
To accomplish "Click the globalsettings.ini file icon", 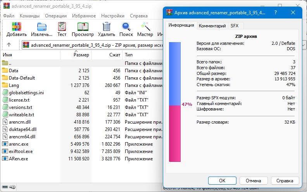I will pos(5,92).
